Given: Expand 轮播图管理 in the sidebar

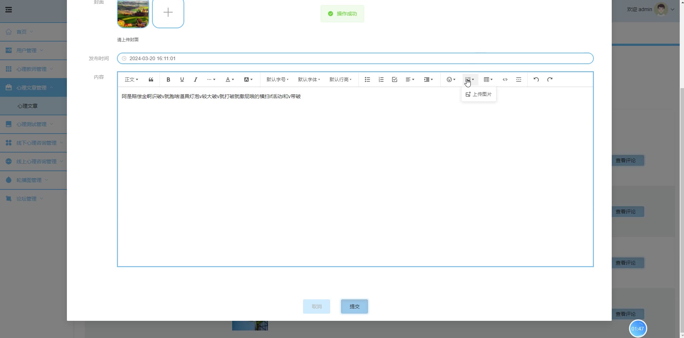Looking at the screenshot, I should click(33, 180).
